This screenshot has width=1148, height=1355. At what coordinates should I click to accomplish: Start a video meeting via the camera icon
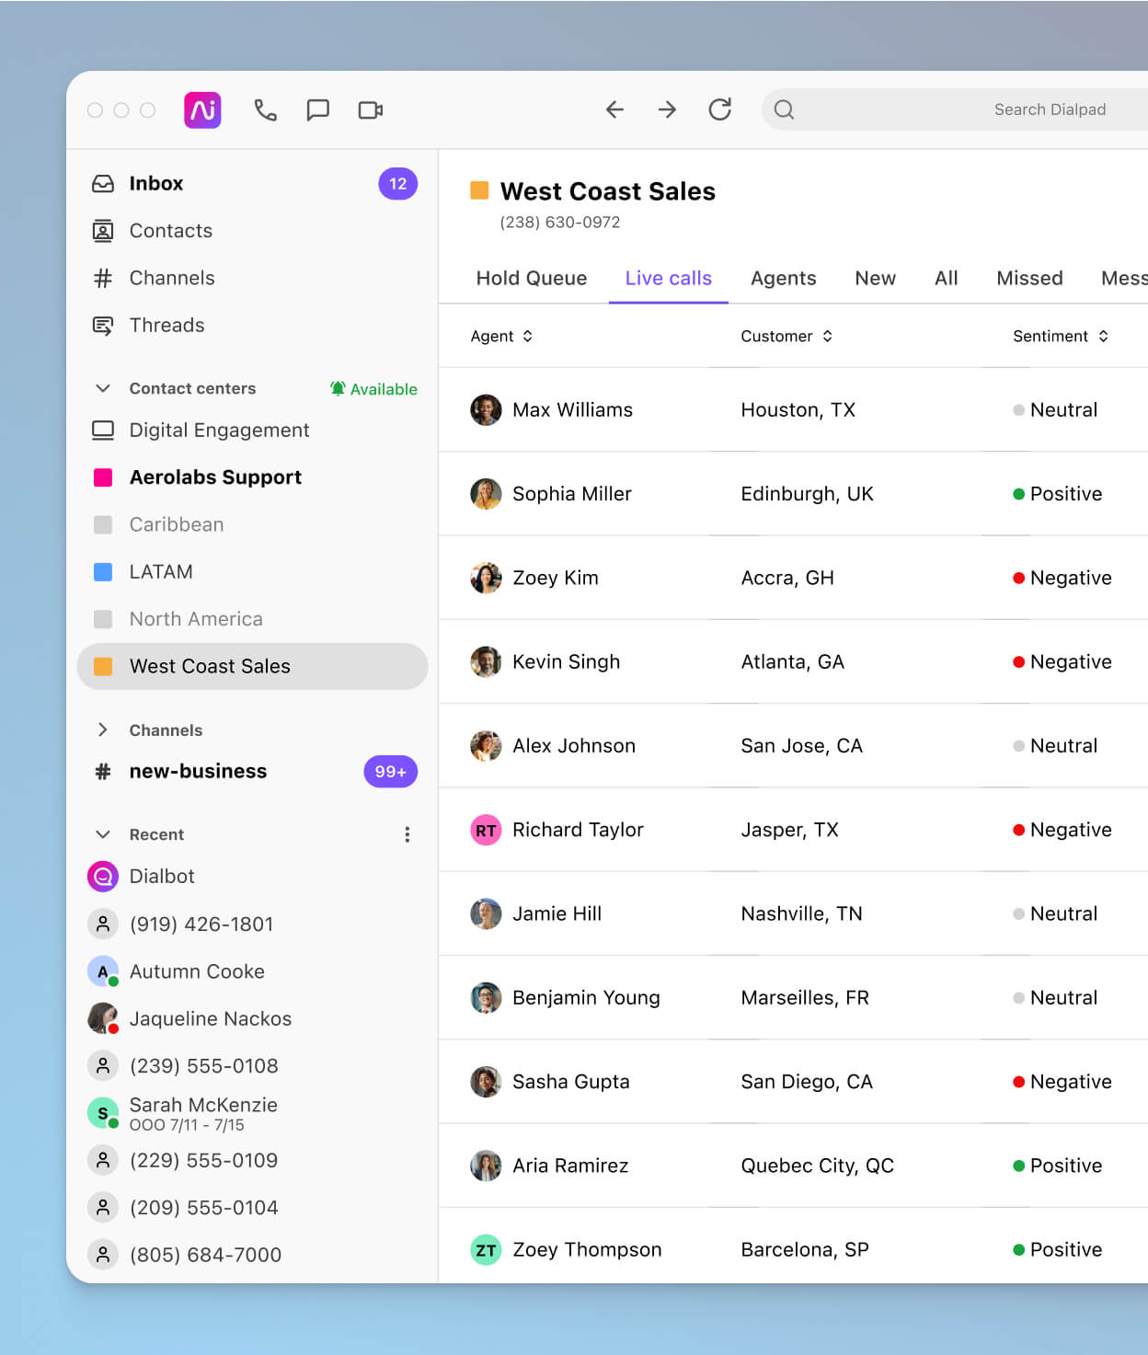(x=371, y=109)
